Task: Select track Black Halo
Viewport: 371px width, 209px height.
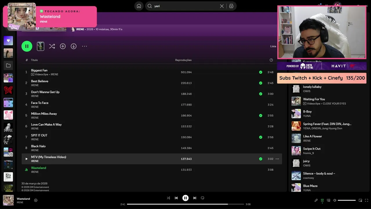Action: [38, 146]
